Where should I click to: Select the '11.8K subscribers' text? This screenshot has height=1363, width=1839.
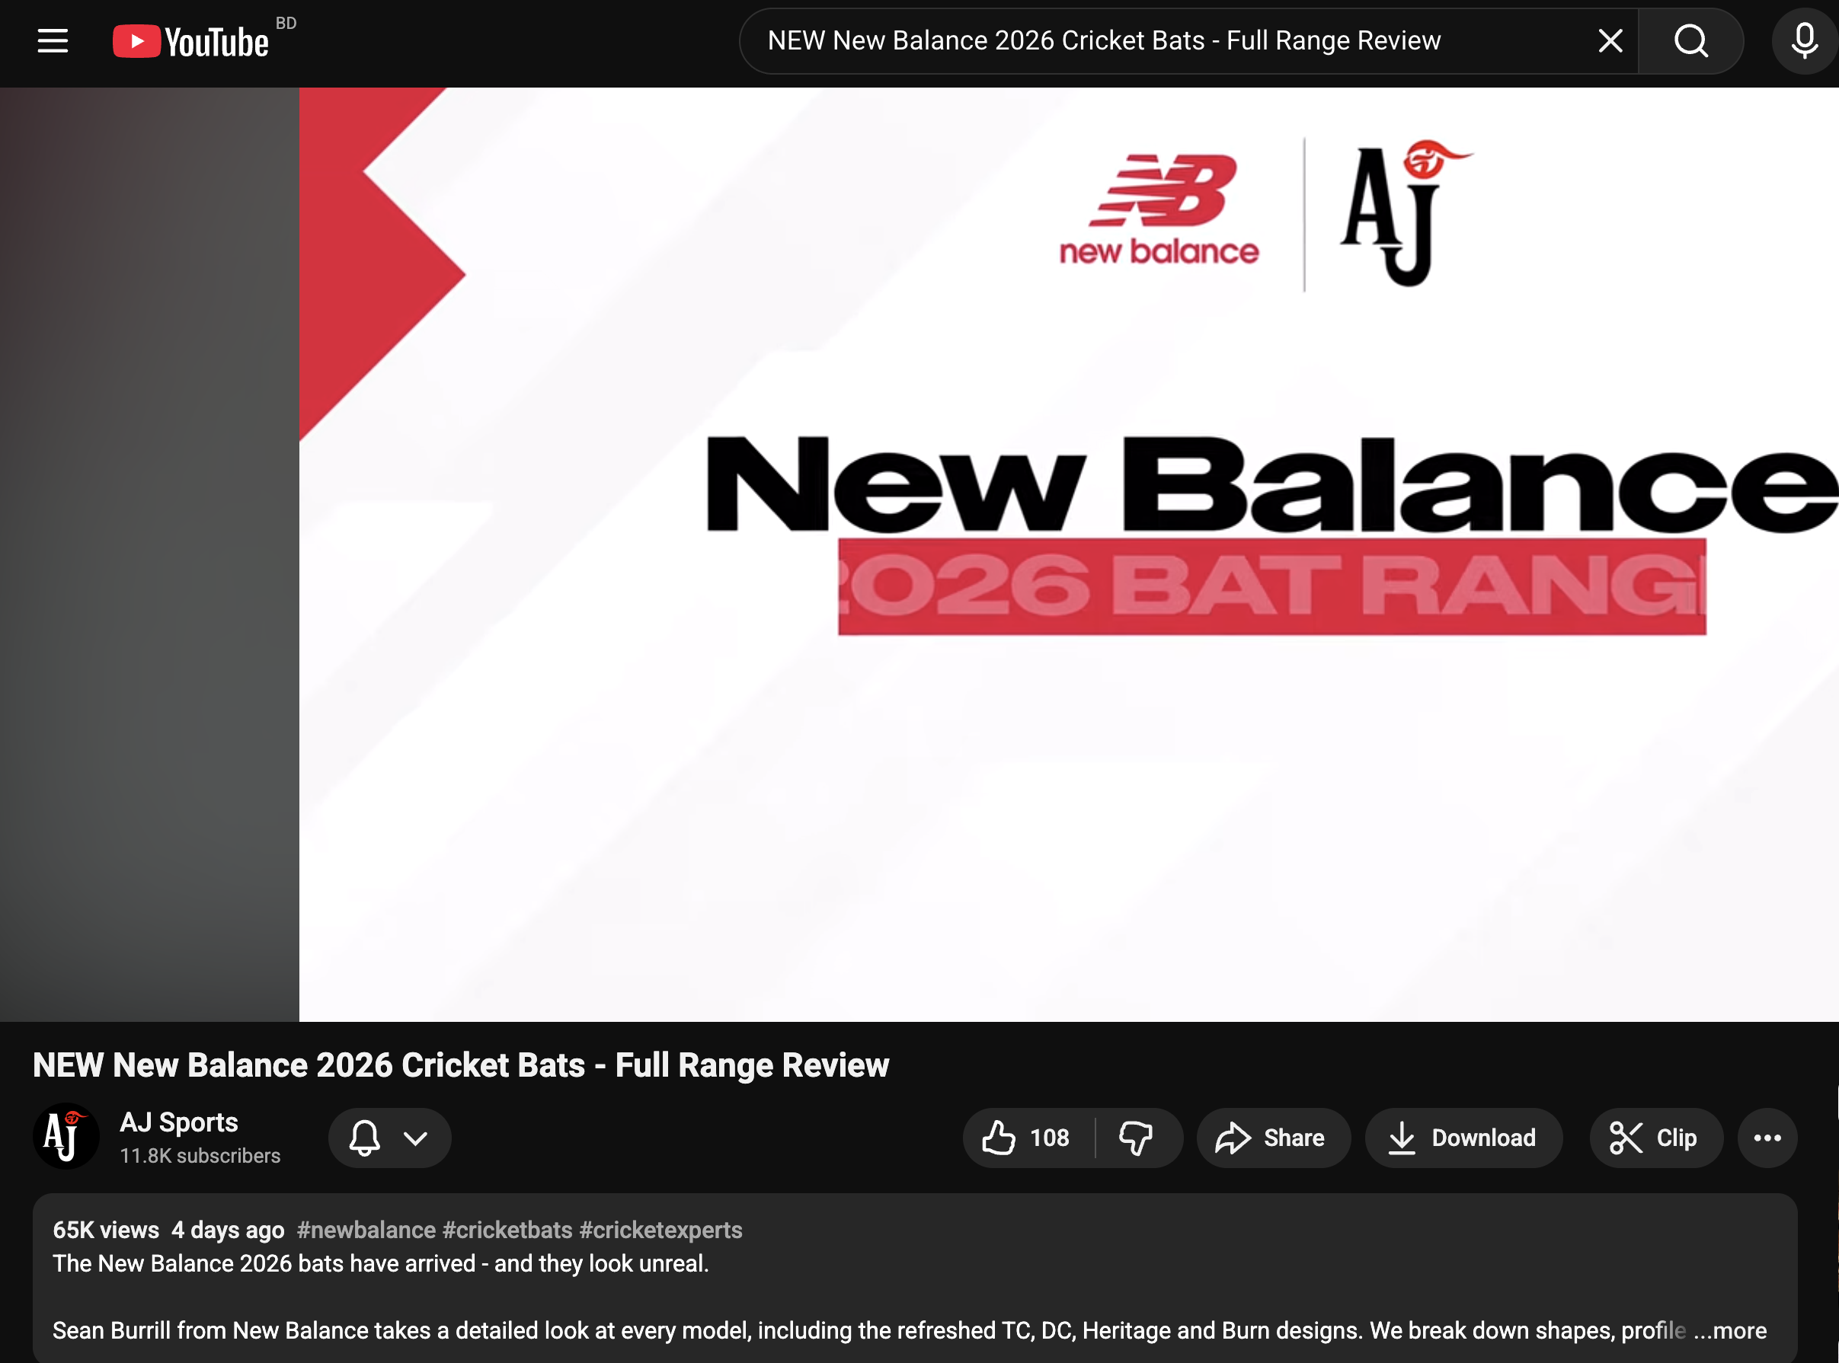[200, 1156]
